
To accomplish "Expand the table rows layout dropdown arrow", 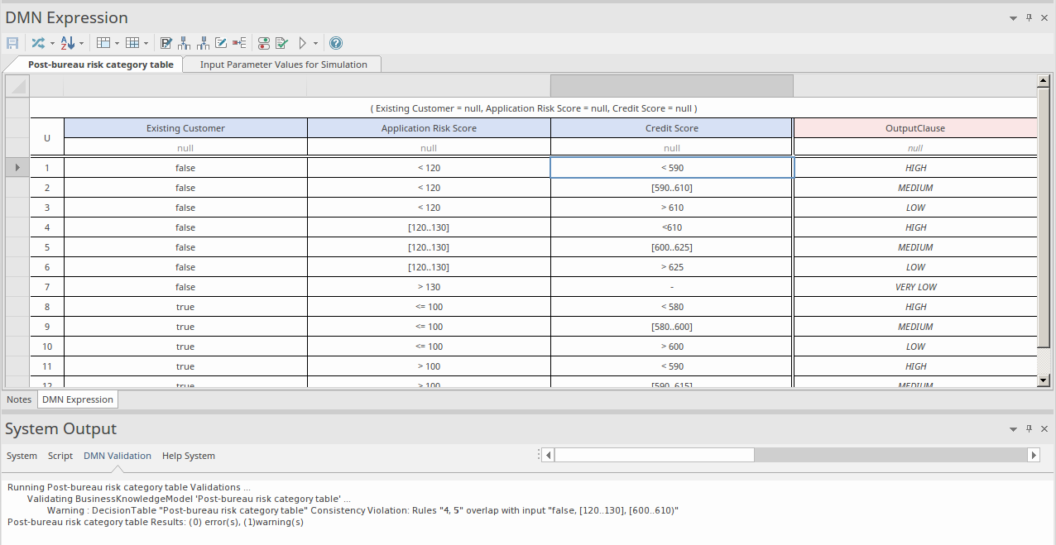I will (117, 43).
